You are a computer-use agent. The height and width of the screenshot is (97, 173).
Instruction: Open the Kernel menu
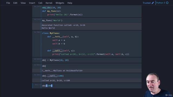pos(49,3)
